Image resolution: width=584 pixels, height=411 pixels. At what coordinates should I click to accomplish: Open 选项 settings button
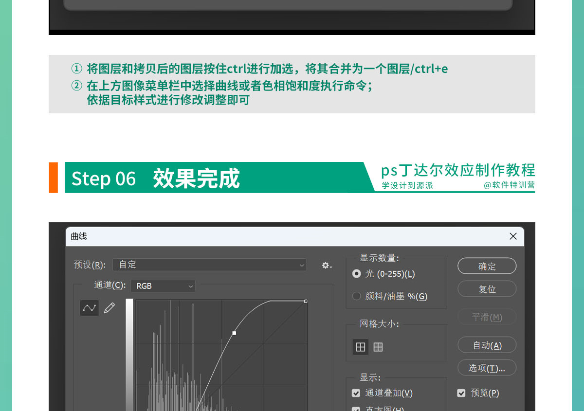(487, 368)
